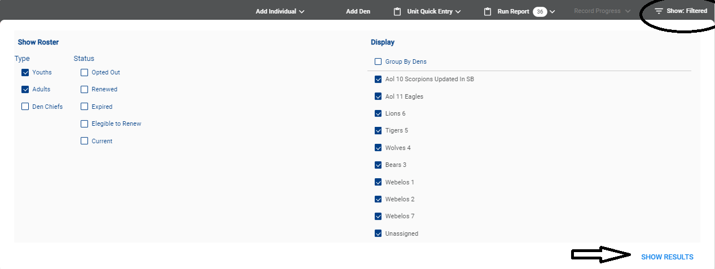Viewport: 715px width, 269px height.
Task: Check the Opted Out status checkbox
Action: (x=85, y=72)
